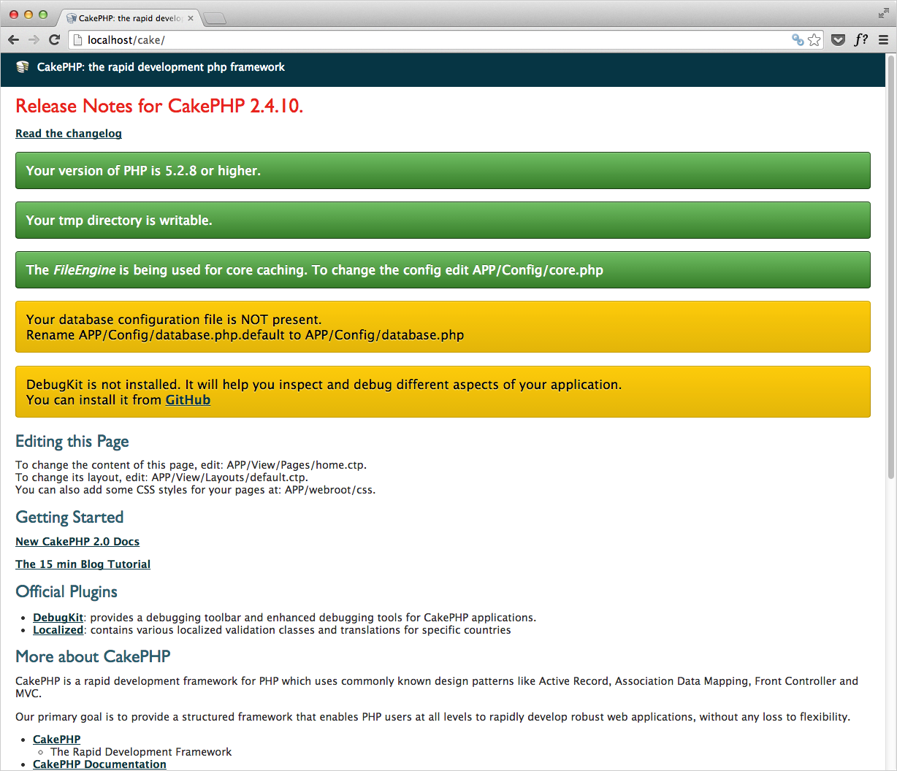This screenshot has width=897, height=771.
Task: Click the FileEngine core caching notice
Action: pos(443,270)
